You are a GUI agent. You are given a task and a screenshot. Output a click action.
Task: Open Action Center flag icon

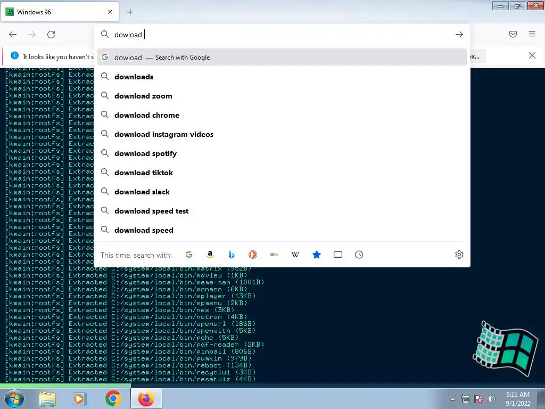click(x=478, y=399)
